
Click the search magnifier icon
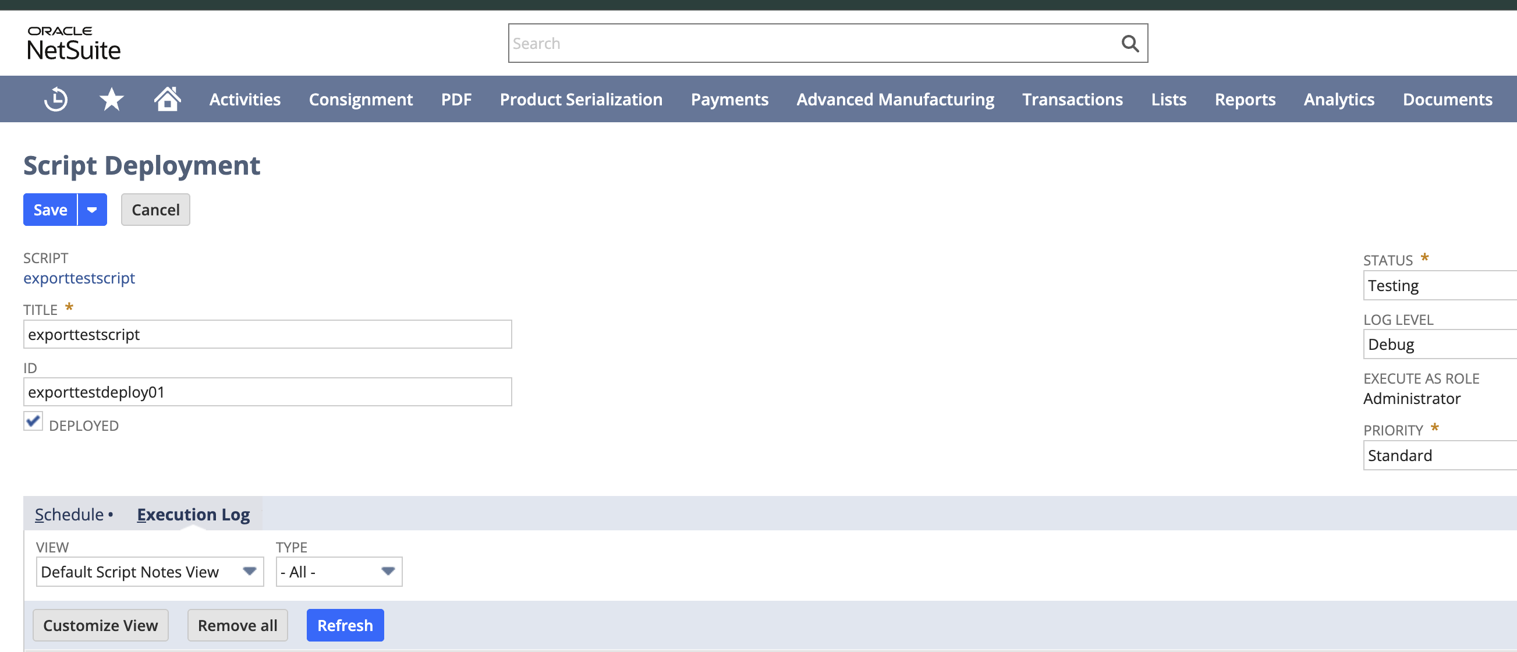1129,43
